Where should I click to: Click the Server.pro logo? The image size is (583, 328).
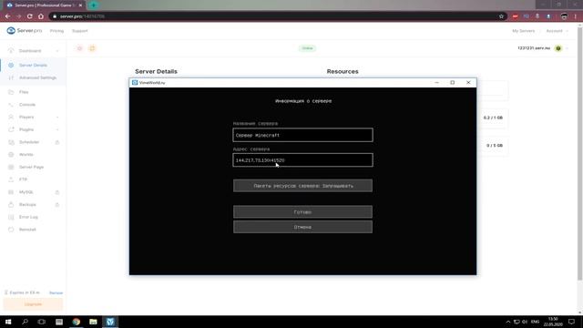click(x=25, y=30)
